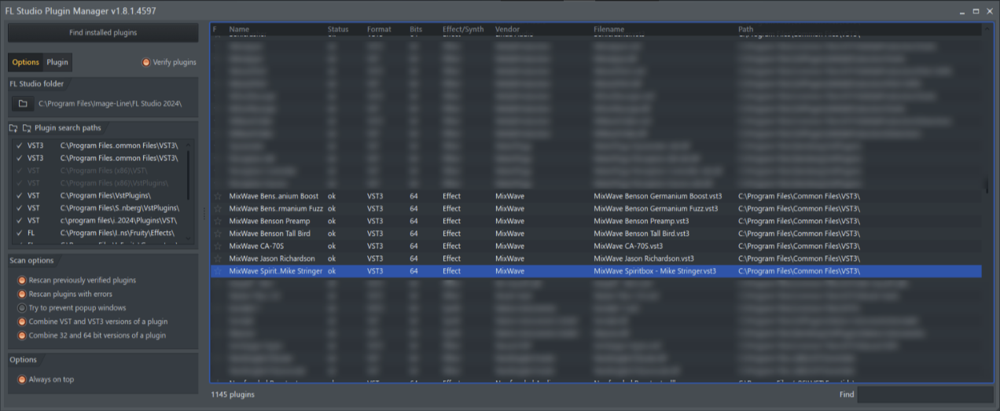Toggle Verify plugins option
The image size is (1000, 411).
coord(145,62)
